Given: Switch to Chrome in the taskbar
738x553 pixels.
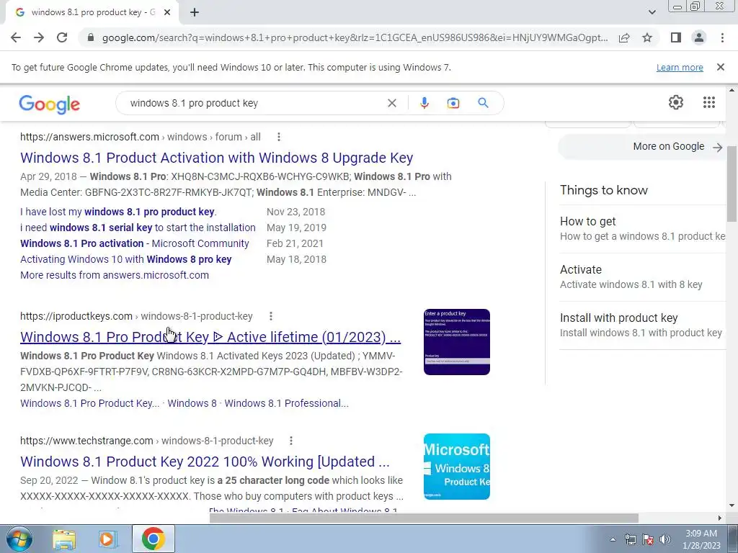Looking at the screenshot, I should coord(153,539).
